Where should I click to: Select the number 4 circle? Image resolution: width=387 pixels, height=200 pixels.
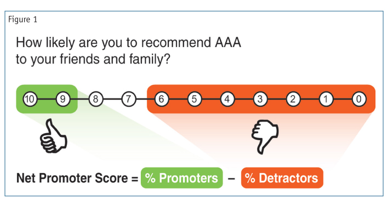point(227,99)
